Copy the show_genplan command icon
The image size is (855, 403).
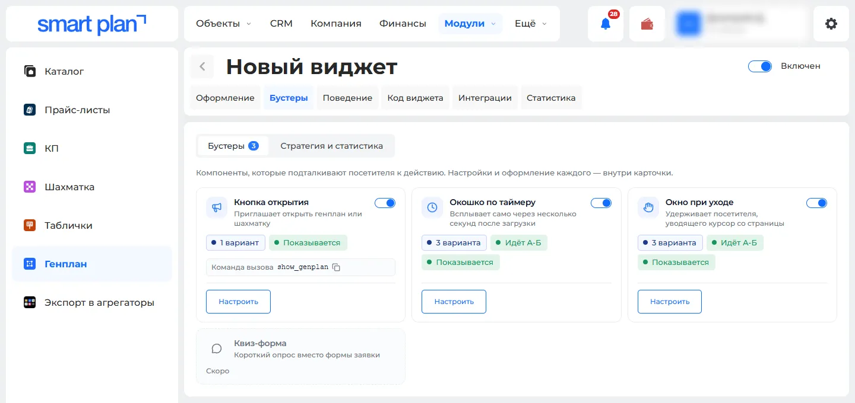click(x=336, y=267)
